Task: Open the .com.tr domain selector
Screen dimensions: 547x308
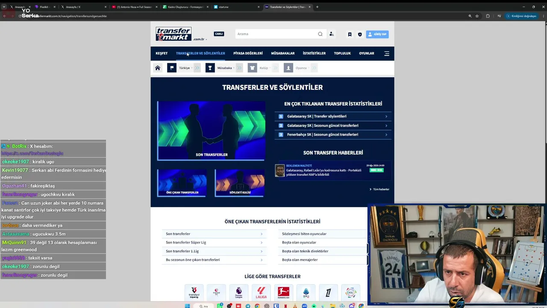Action: pos(200,39)
